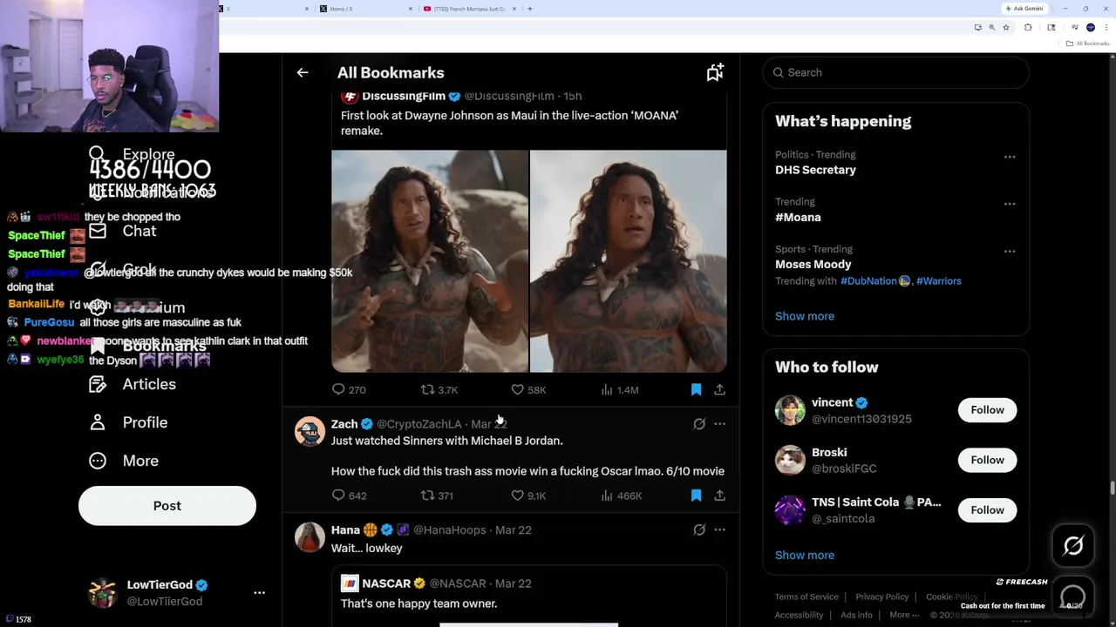This screenshot has width=1116, height=627.
Task: Open the more options on Hana's post
Action: (719, 529)
